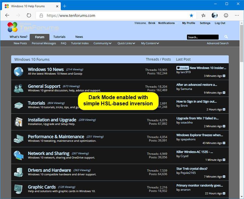244x199 pixels.
Task: Click the padlock site info icon
Action: click(x=41, y=15)
